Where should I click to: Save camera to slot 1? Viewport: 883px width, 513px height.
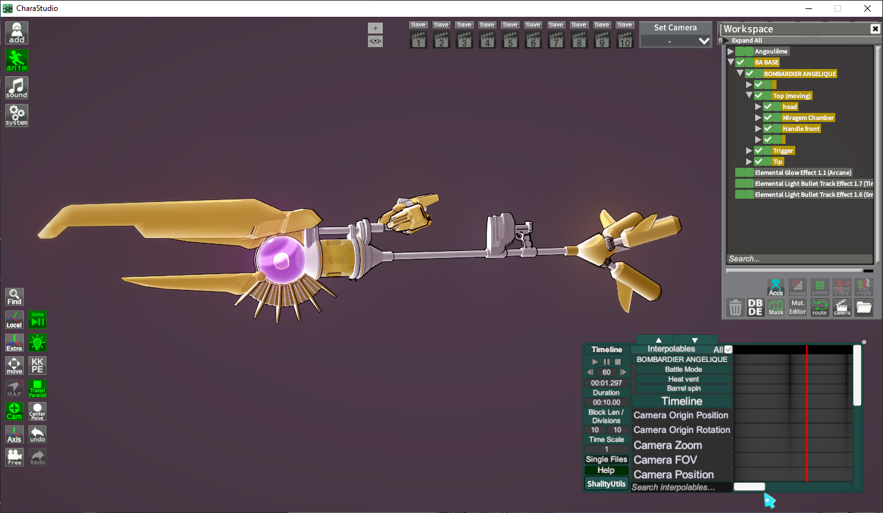418,25
